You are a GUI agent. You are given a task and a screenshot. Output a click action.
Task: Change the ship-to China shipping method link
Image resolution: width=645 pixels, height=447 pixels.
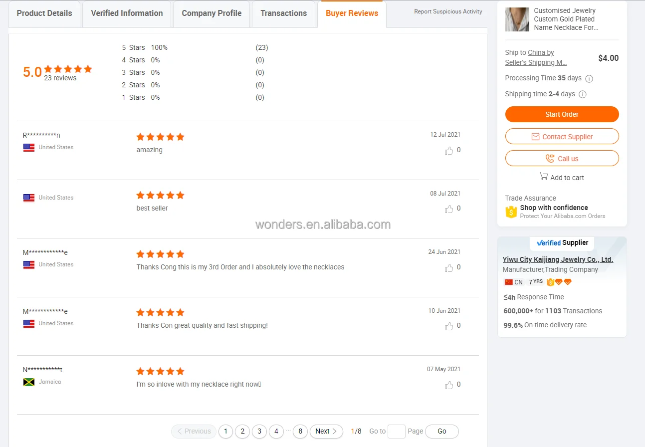[x=536, y=57]
